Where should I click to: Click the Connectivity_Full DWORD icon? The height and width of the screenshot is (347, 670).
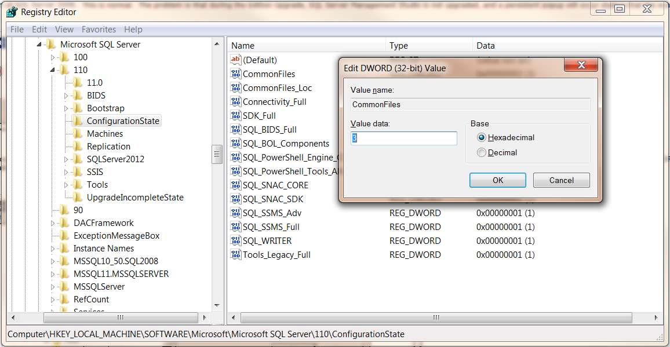tap(236, 102)
